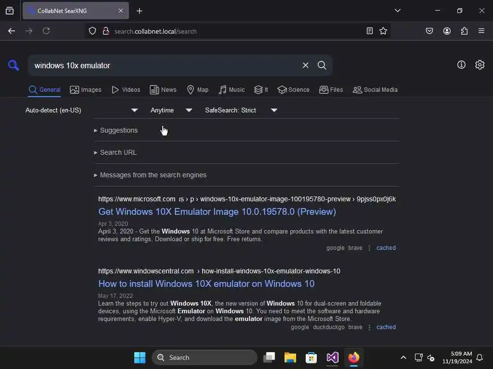Switch to the Files category

pos(331,90)
